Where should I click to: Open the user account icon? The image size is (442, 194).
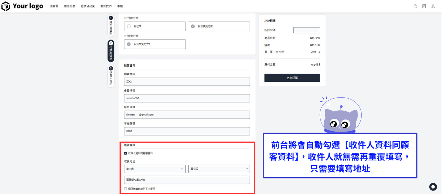(x=433, y=6)
